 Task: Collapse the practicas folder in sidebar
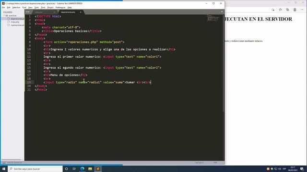point(4,15)
